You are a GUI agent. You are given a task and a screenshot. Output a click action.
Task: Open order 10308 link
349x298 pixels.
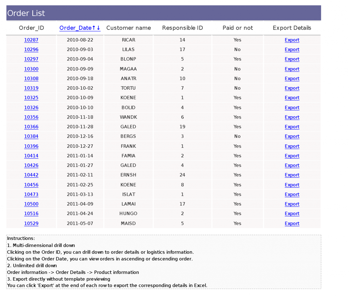pos(31,78)
